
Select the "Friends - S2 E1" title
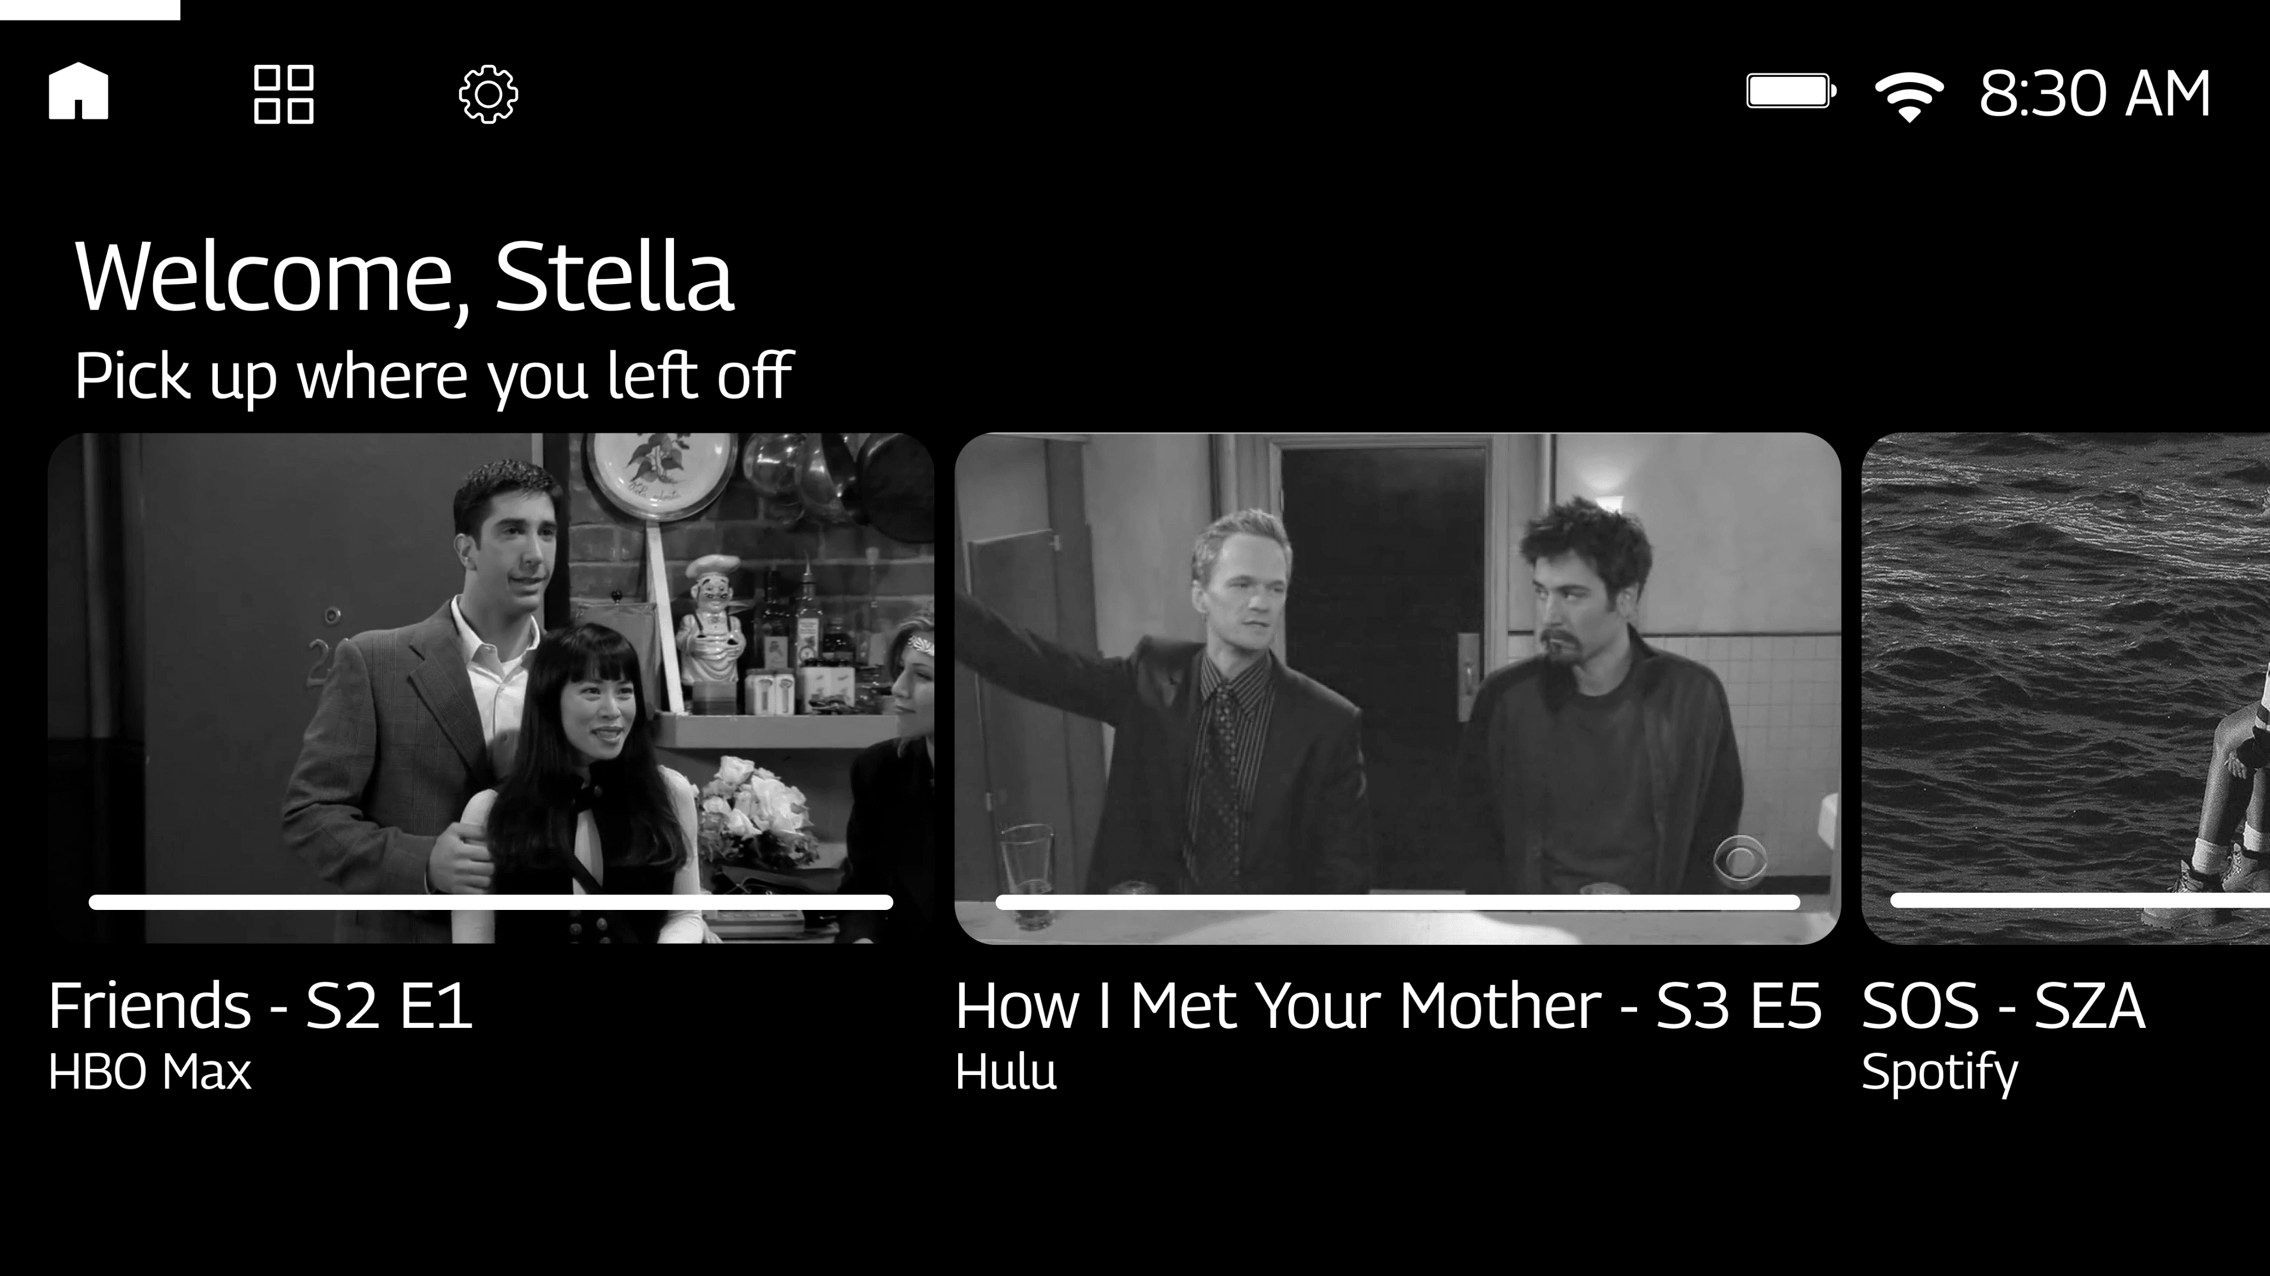click(261, 1006)
